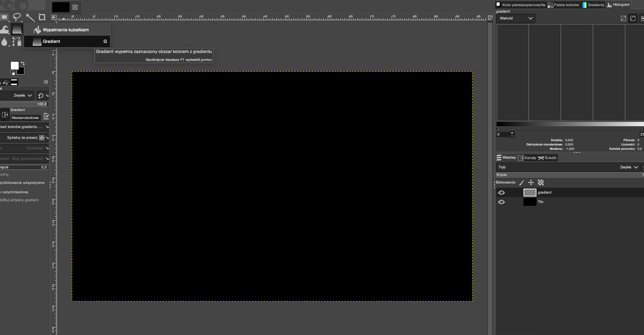Hide the Tło layer with eye icon
644x335 pixels.
pyautogui.click(x=501, y=202)
